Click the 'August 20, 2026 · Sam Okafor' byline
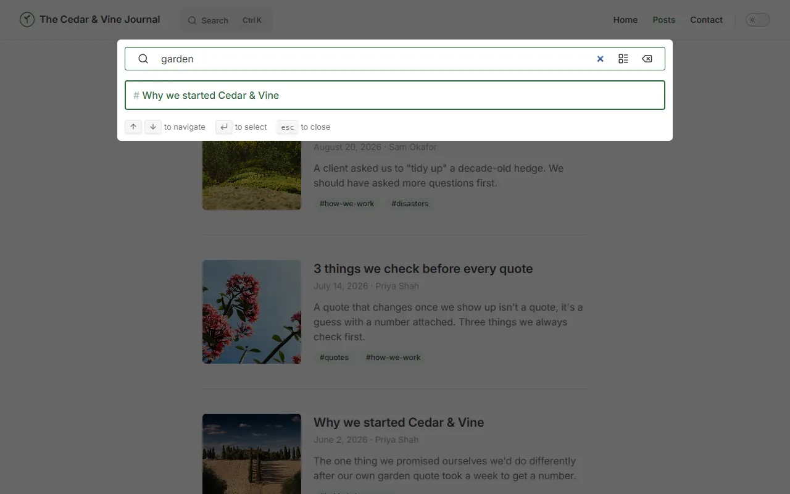790x494 pixels. (x=375, y=147)
